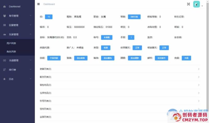Viewport: 209px width, 123px height.
Task: Click the 仙玉 value 80000000
Action: tap(79, 27)
